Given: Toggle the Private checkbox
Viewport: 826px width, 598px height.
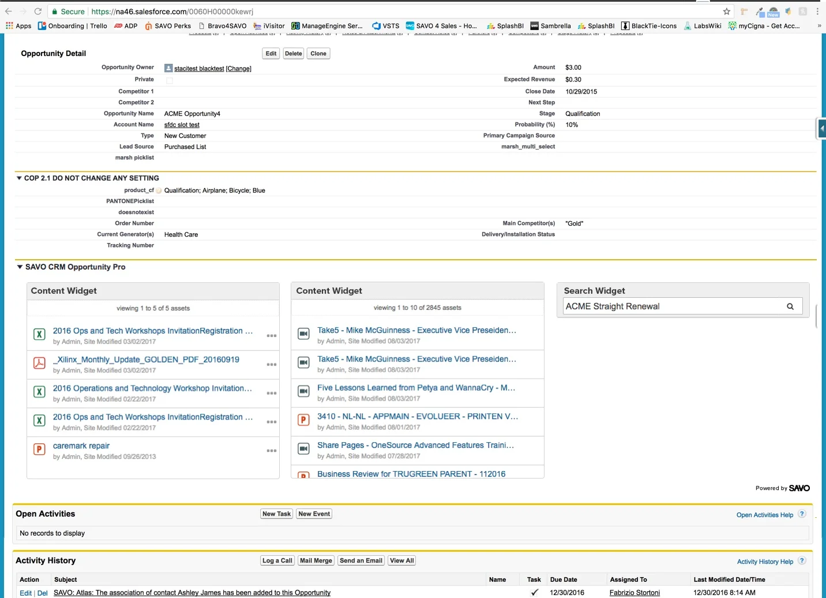Looking at the screenshot, I should tap(170, 80).
